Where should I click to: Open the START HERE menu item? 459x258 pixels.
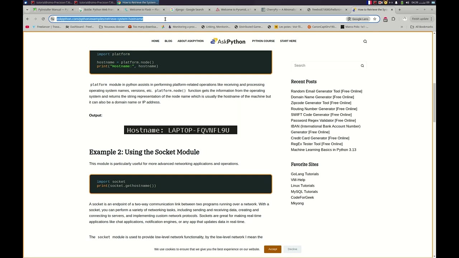pos(288,41)
